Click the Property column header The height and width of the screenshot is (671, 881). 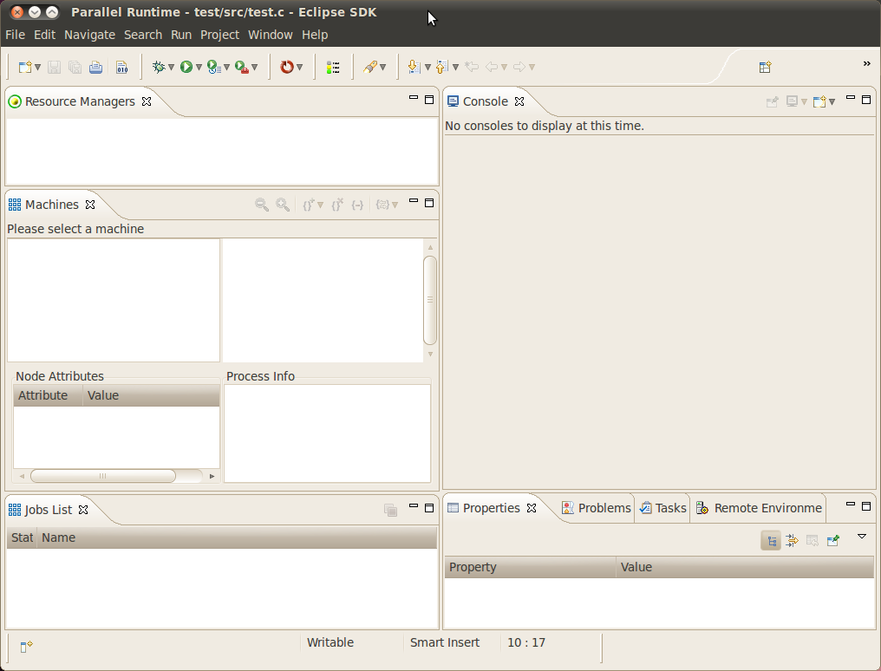[x=531, y=567]
